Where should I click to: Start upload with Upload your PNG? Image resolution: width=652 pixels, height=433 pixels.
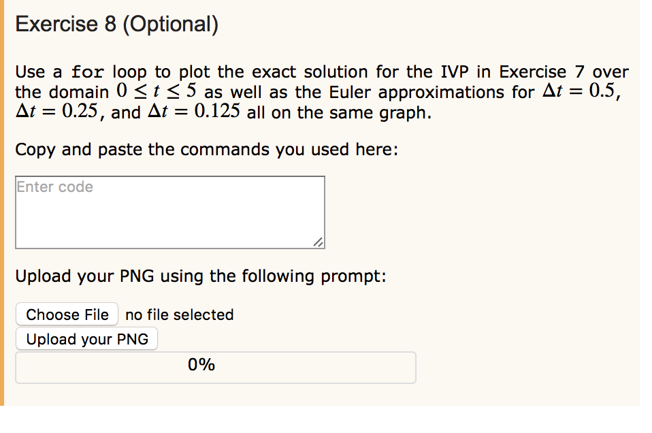[86, 338]
